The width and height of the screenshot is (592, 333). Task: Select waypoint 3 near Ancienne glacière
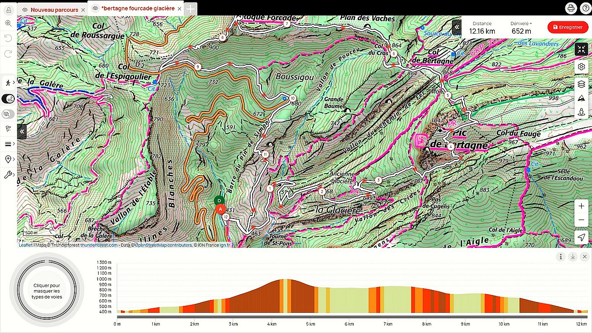[x=378, y=180]
